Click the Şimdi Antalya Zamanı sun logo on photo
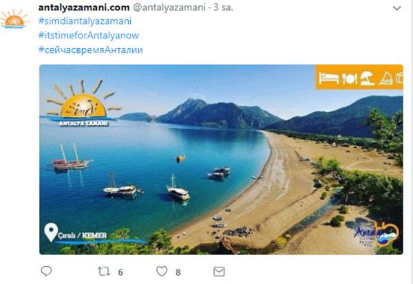This screenshot has width=413, height=284. pos(83,102)
